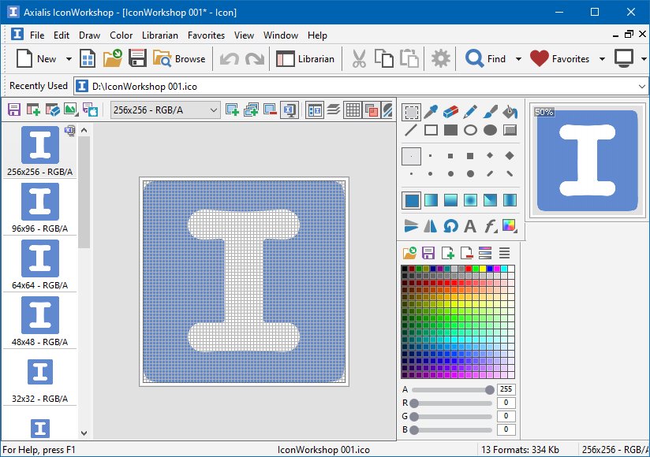Select the Color Picker eyedropper tool
This screenshot has width=650, height=457.
(x=431, y=112)
